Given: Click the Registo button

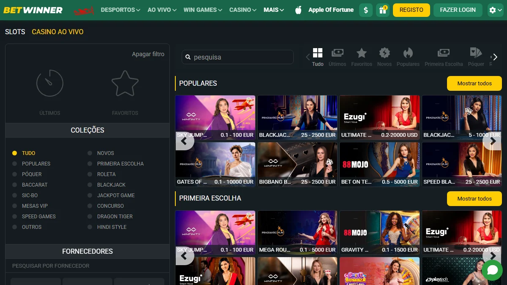Looking at the screenshot, I should click(x=412, y=10).
